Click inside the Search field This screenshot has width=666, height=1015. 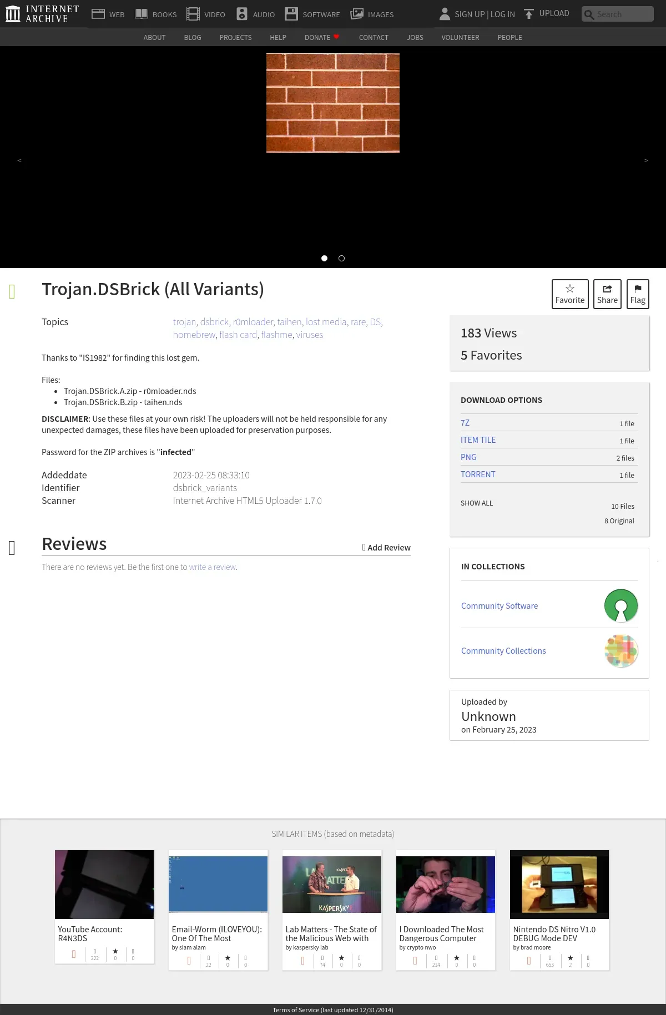tap(618, 14)
